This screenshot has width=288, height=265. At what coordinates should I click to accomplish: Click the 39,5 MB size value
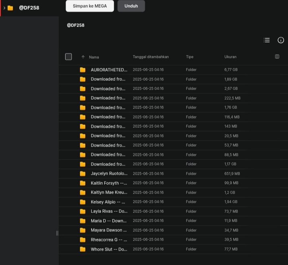tap(231, 240)
